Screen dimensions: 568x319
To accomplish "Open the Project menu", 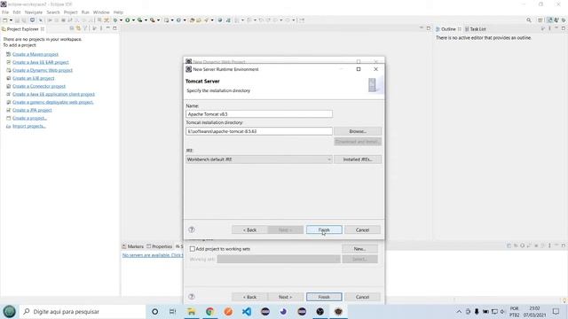I will (x=71, y=12).
